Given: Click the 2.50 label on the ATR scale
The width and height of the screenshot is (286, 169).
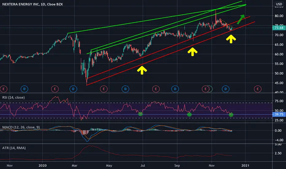Looking at the screenshot, I should (278, 153).
